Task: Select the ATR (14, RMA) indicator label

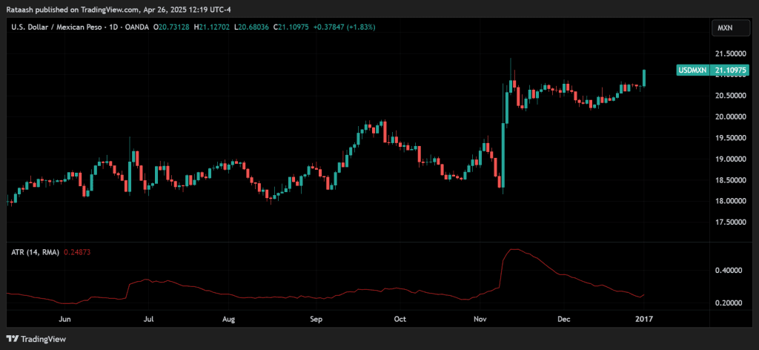Action: tap(34, 252)
